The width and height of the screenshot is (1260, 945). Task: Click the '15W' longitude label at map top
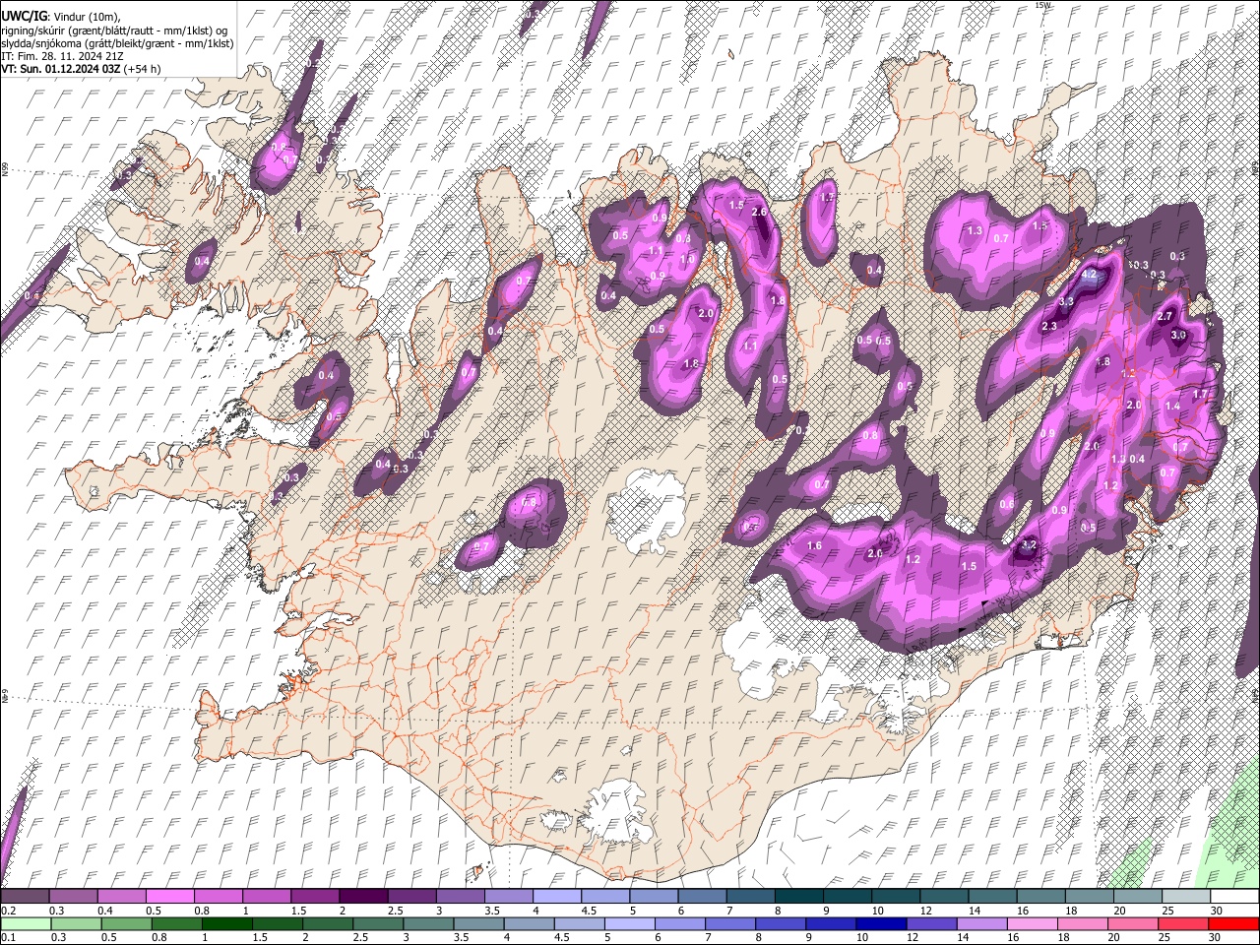1044,5
